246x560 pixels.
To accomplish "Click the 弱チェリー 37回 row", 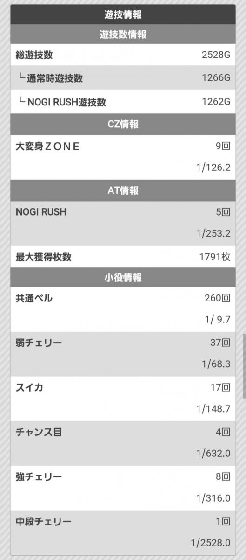I will (x=123, y=354).
